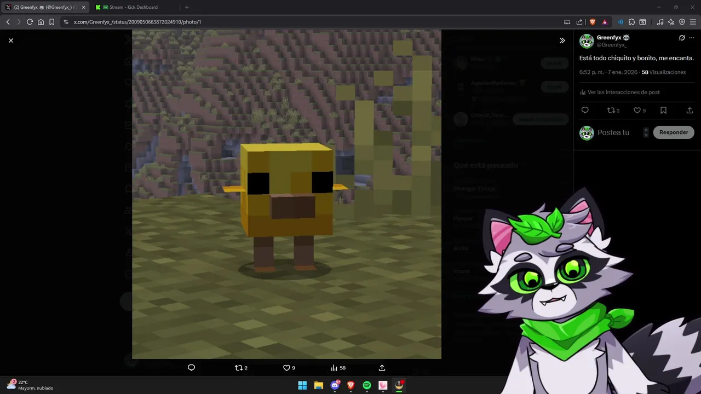
Task: Close the photo viewer with the X
Action: tap(10, 40)
